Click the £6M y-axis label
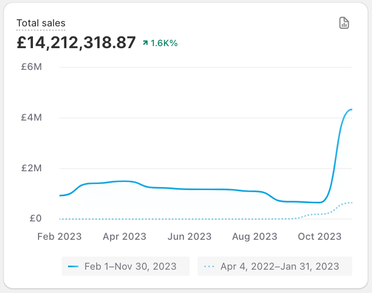372x293 pixels. (x=31, y=67)
